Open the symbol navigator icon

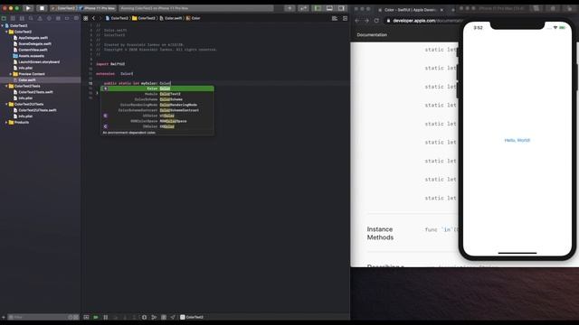click(x=22, y=18)
